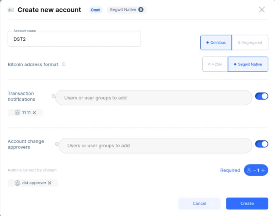Remove the dst approver chip
The height and width of the screenshot is (216, 275).
tap(50, 183)
